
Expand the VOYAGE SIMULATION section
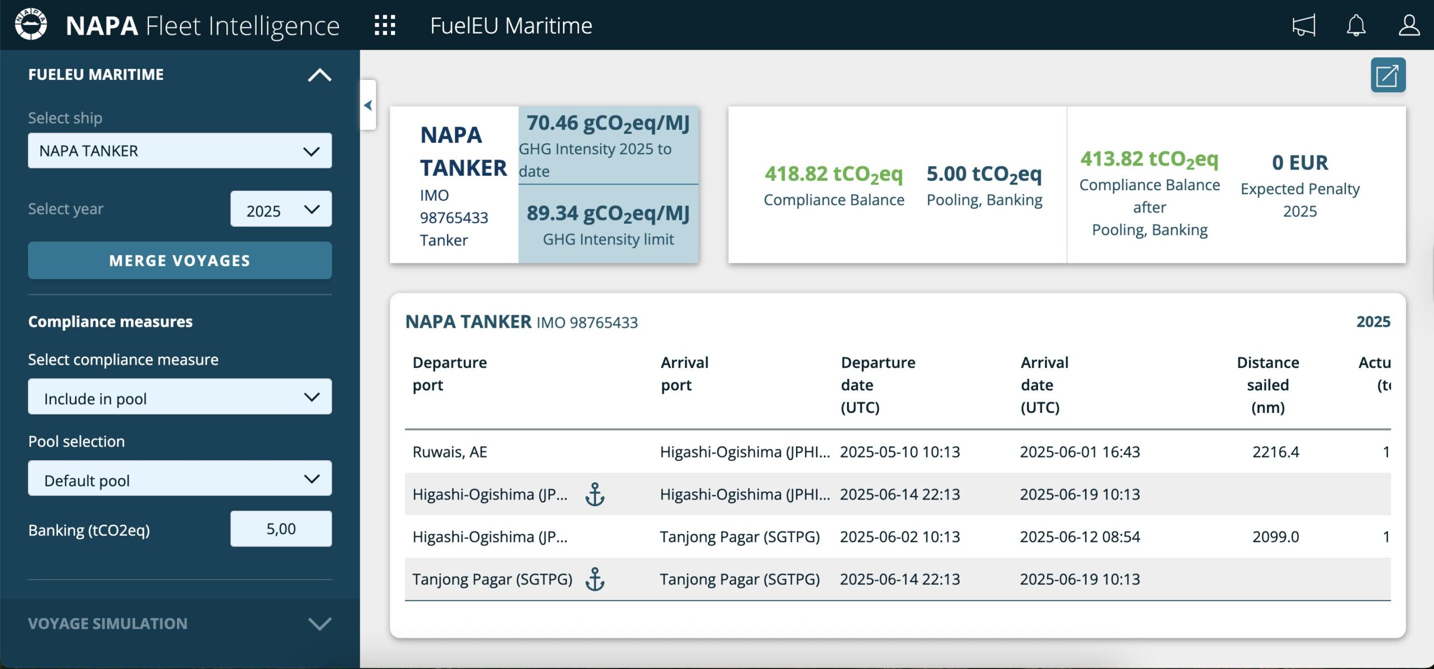[319, 624]
